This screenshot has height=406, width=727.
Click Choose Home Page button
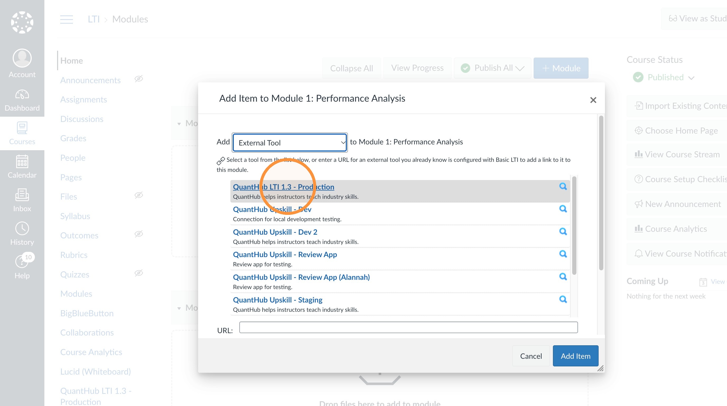tap(677, 131)
